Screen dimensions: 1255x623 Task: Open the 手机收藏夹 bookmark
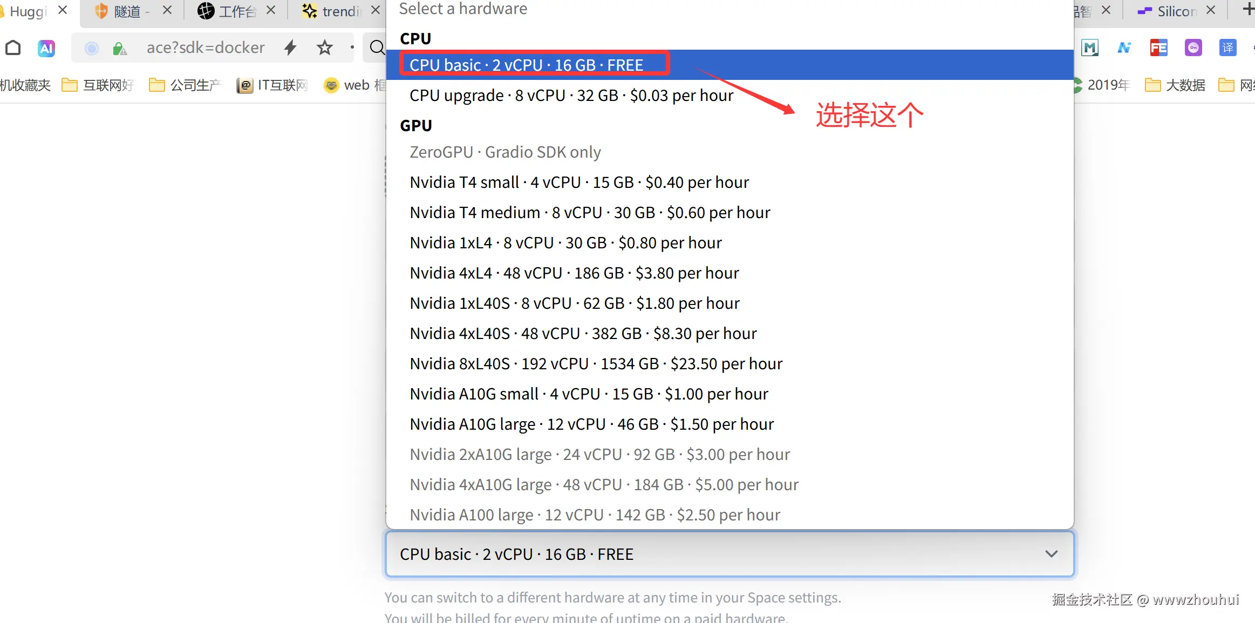click(25, 85)
